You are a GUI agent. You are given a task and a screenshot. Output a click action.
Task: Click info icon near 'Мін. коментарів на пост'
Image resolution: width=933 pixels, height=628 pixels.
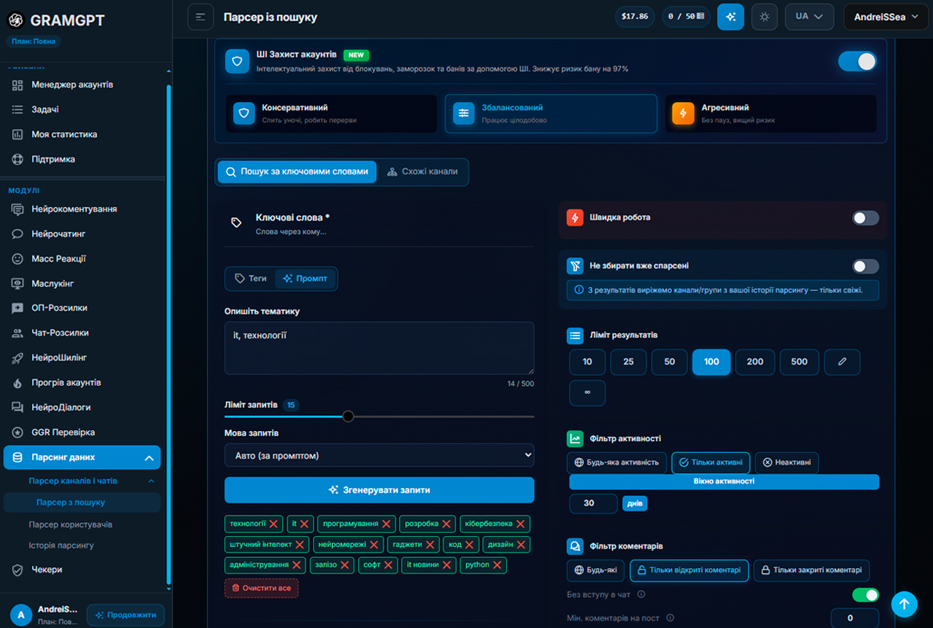click(671, 618)
